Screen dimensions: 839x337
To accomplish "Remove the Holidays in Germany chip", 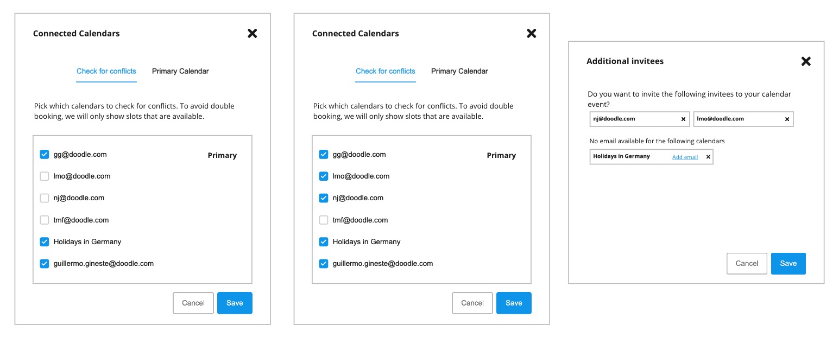I will coord(708,157).
